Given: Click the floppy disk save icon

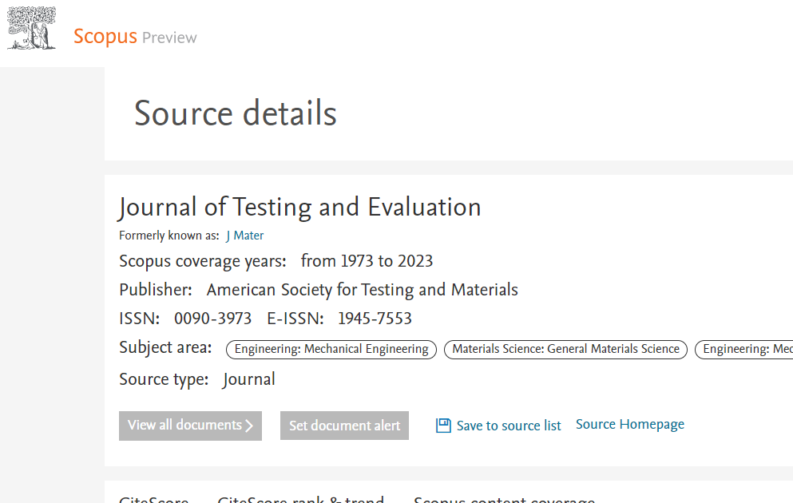Looking at the screenshot, I should coord(442,426).
